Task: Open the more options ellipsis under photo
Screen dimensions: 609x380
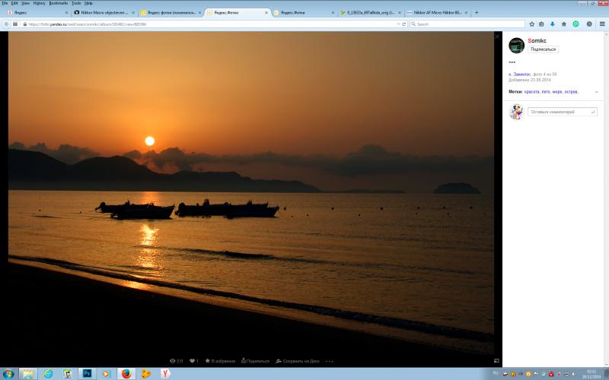Action: 330,362
